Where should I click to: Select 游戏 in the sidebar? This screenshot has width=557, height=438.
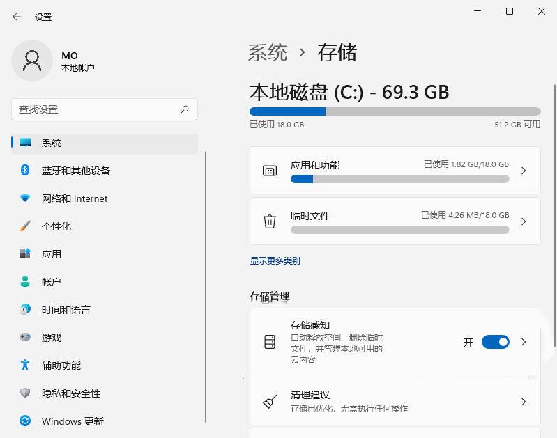pyautogui.click(x=52, y=338)
